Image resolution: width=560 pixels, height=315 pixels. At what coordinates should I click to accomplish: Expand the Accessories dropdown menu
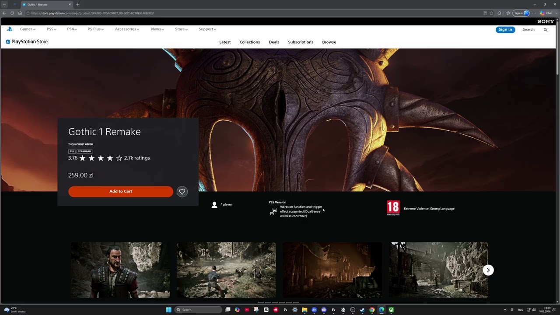coord(127,29)
